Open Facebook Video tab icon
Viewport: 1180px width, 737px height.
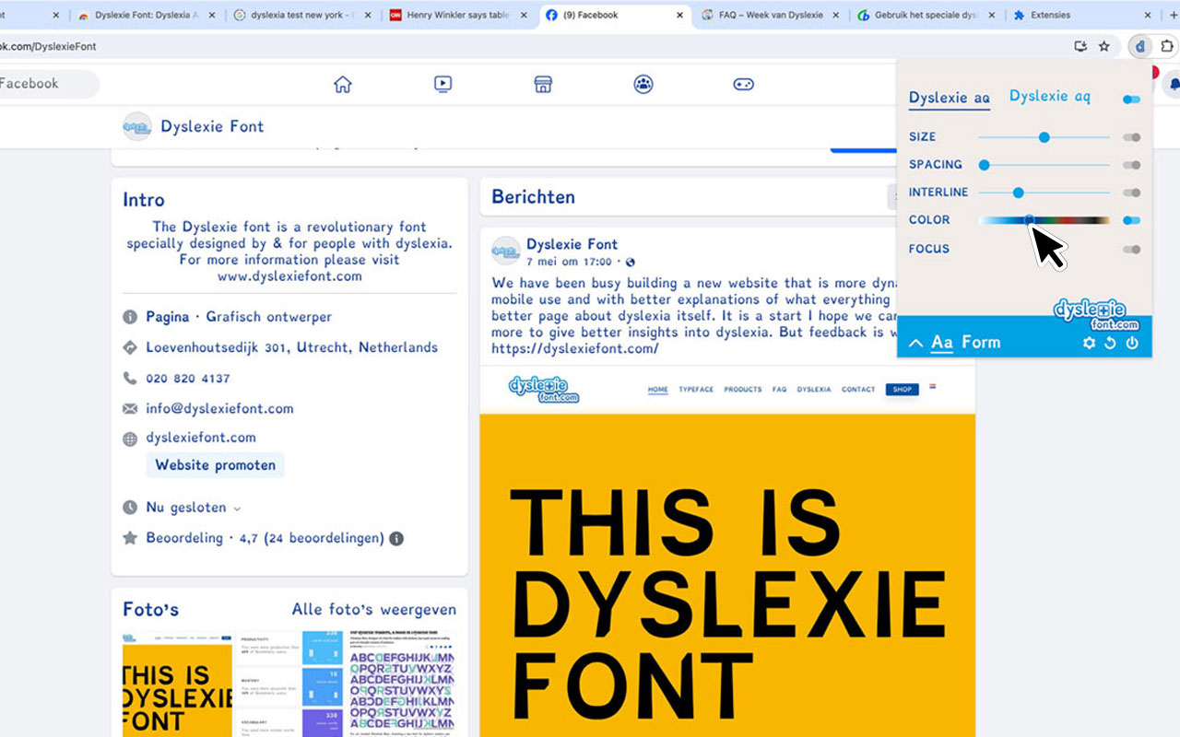pyautogui.click(x=442, y=84)
